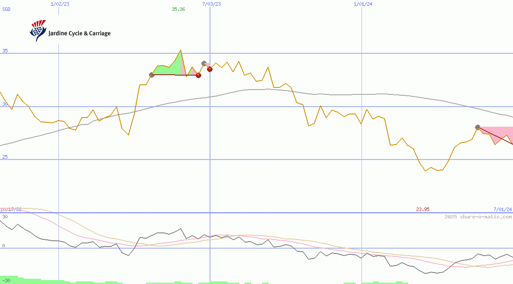Click the 35.36 high price label
Image resolution: width=513 pixels, height=284 pixels.
(x=178, y=9)
